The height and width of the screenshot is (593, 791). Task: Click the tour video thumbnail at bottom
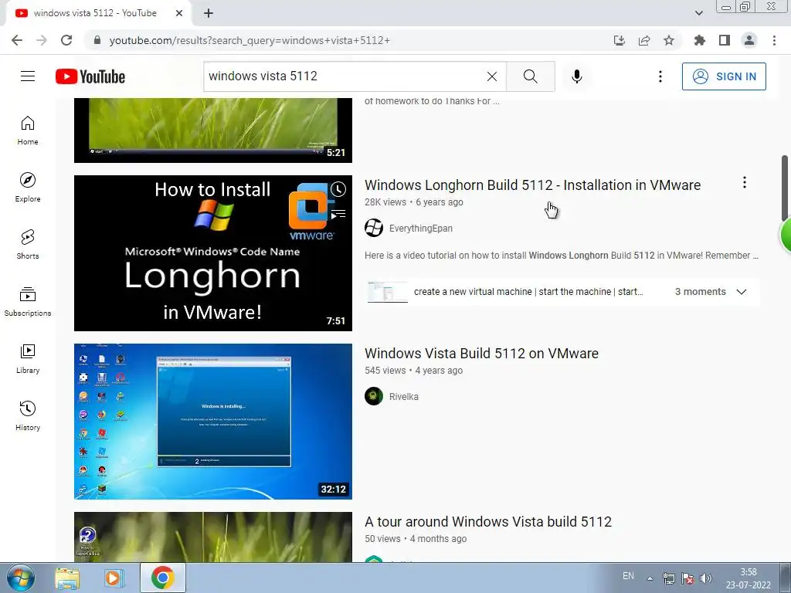pos(213,537)
